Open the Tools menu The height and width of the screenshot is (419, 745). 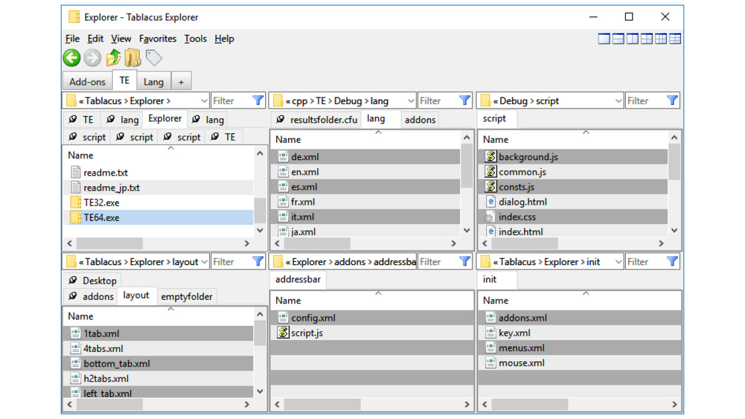click(196, 38)
